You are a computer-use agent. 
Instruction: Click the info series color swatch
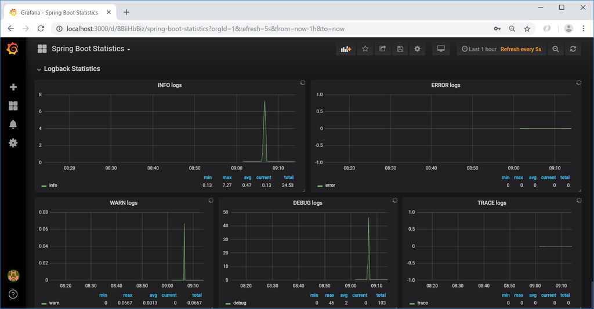(x=44, y=186)
